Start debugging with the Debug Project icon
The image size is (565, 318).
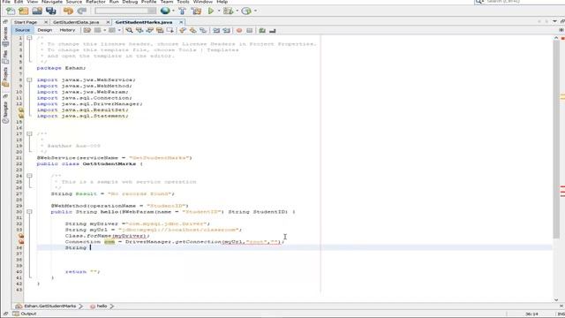[228, 11]
